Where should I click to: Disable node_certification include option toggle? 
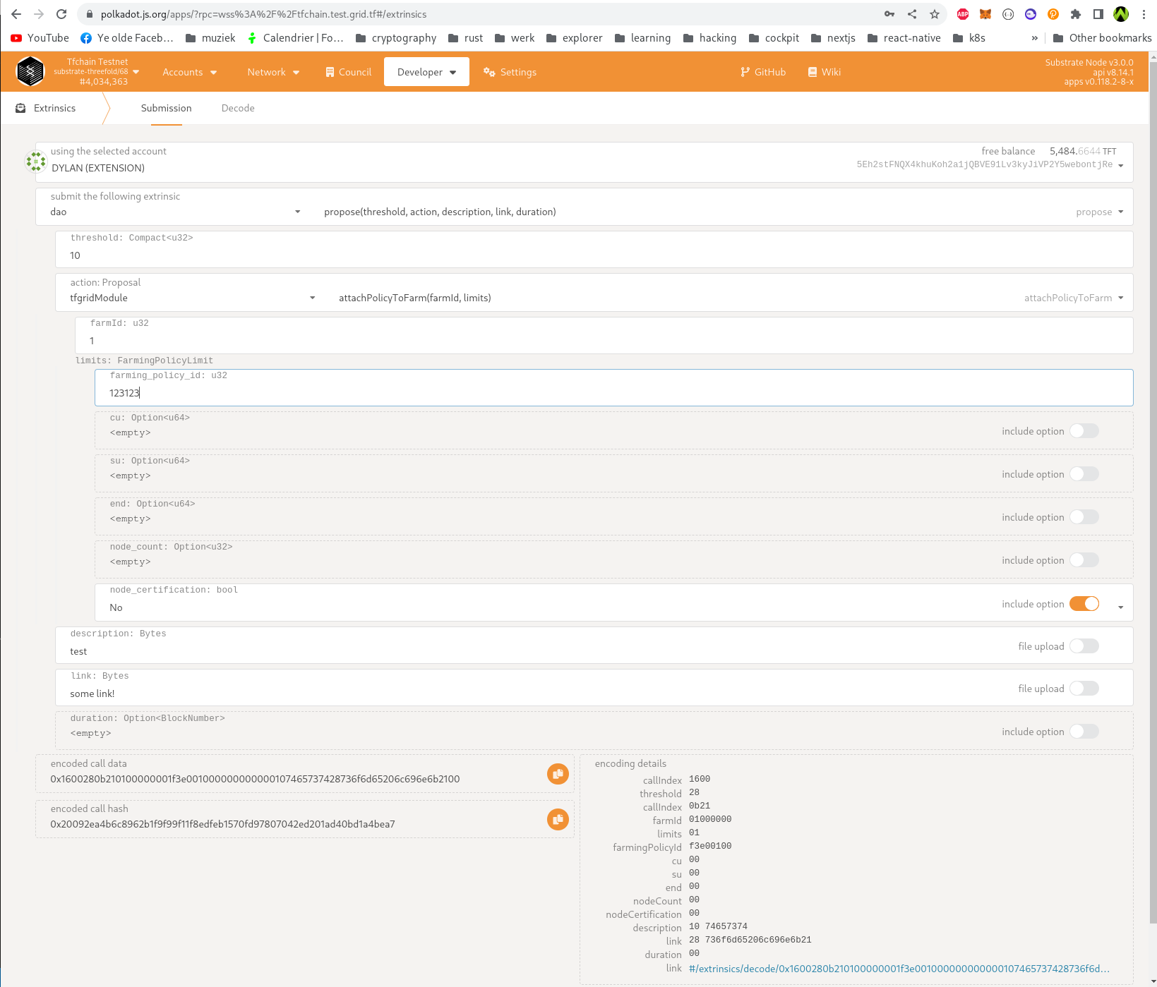[x=1084, y=604]
